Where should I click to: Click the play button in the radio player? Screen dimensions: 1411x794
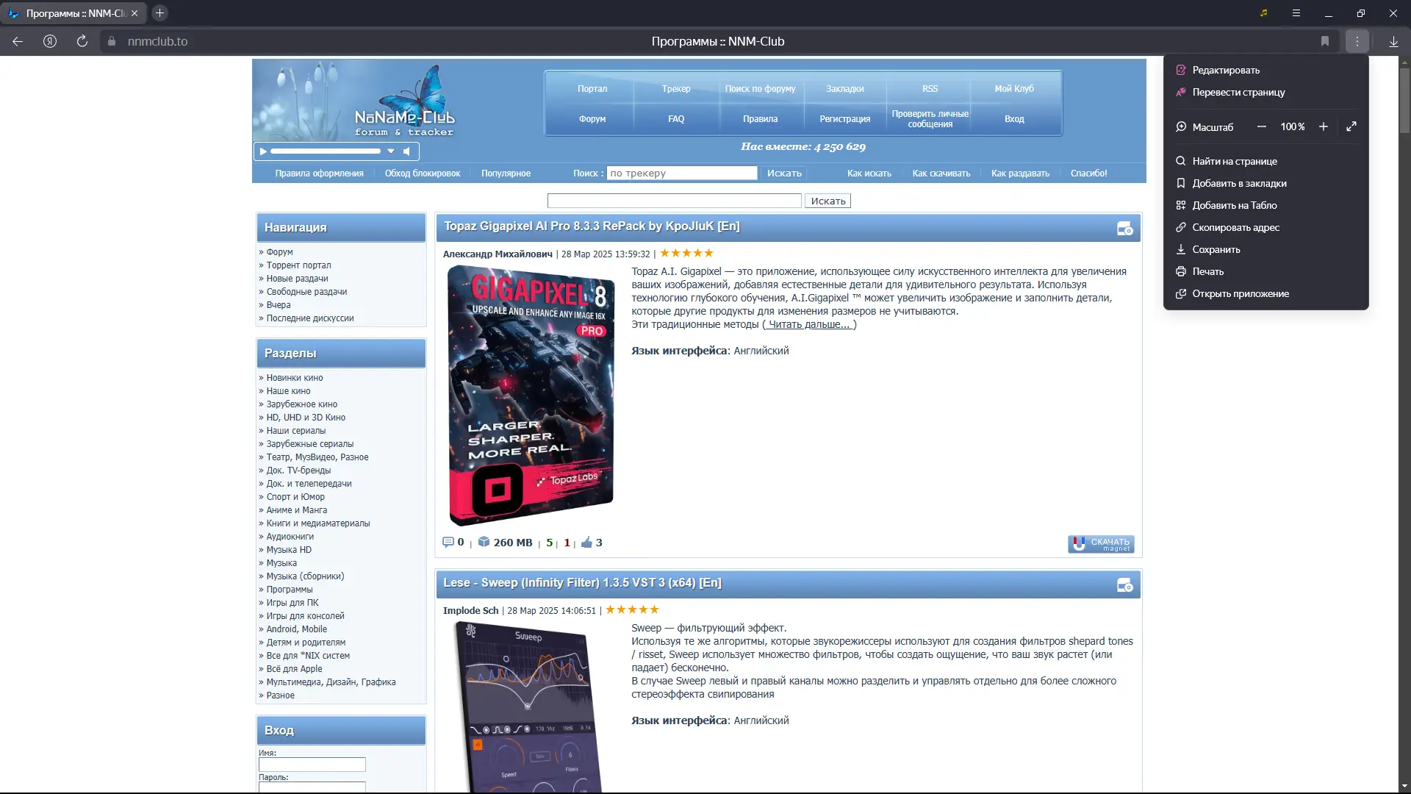263,151
